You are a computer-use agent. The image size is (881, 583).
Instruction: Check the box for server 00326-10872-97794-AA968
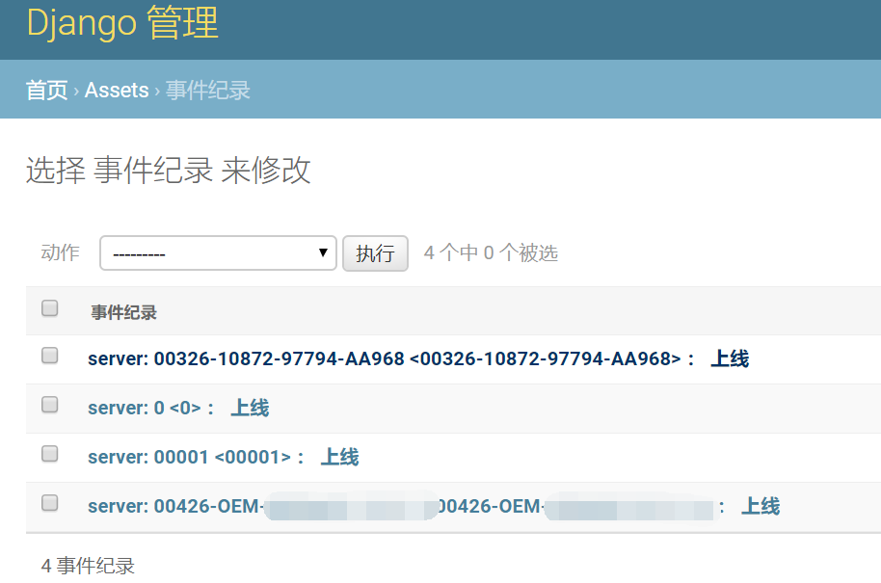pos(50,356)
